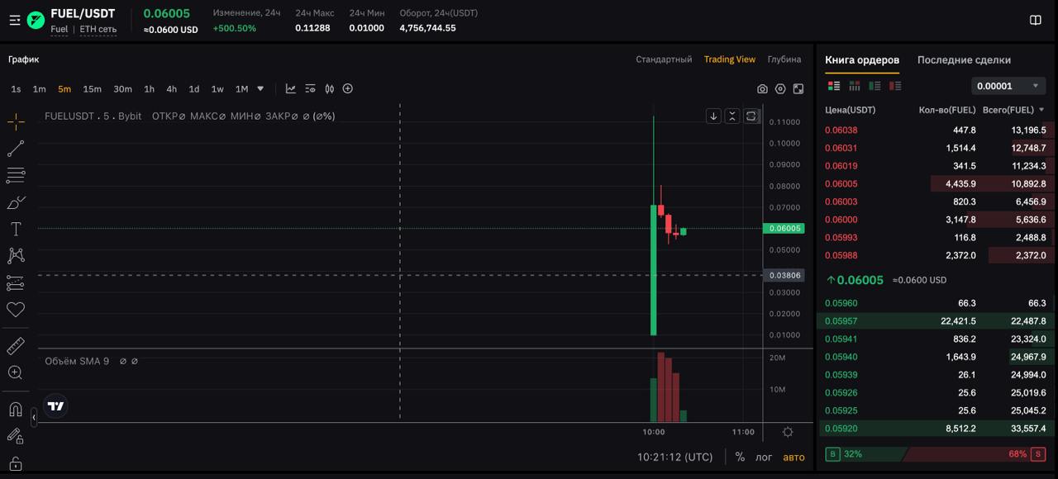Toggle lock all drawing tools
The image size is (1058, 479).
16,463
